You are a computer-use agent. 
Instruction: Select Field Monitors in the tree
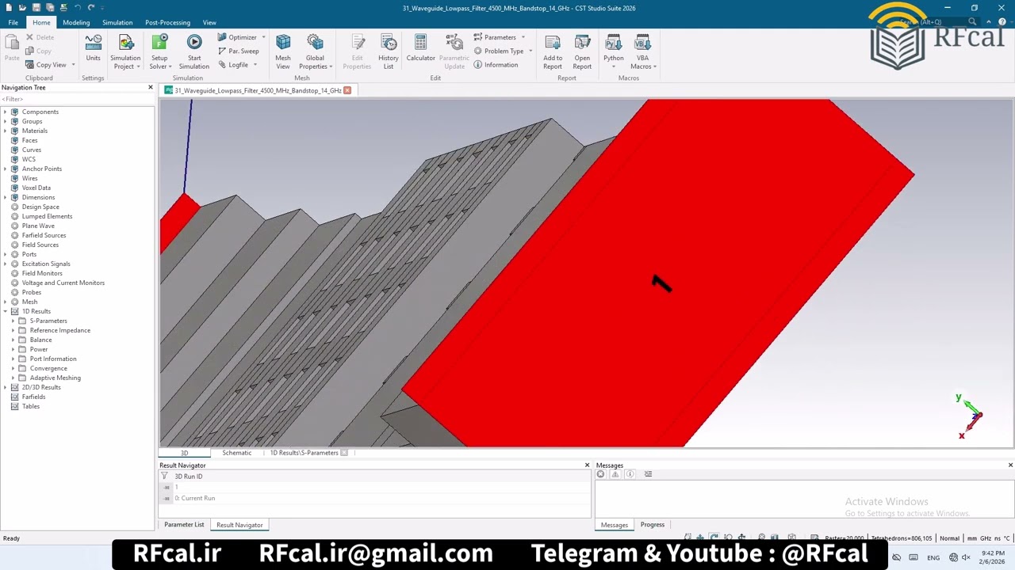[x=42, y=273]
